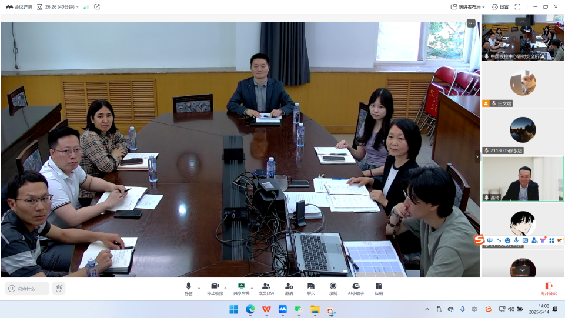Open the chat panel
This screenshot has width=565, height=318.
point(311,288)
